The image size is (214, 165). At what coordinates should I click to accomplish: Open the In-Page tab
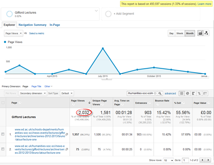pos(55,25)
